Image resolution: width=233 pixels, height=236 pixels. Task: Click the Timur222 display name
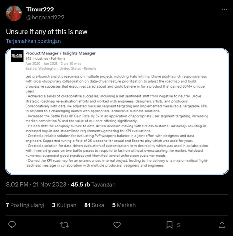coord(40,10)
